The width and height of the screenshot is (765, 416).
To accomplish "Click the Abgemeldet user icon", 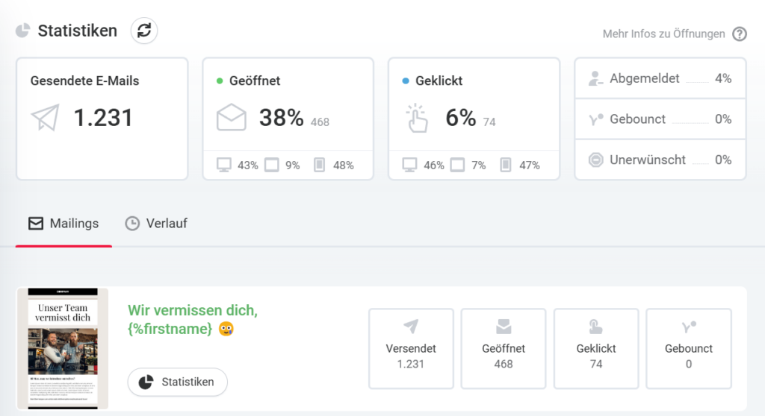I will tap(595, 78).
